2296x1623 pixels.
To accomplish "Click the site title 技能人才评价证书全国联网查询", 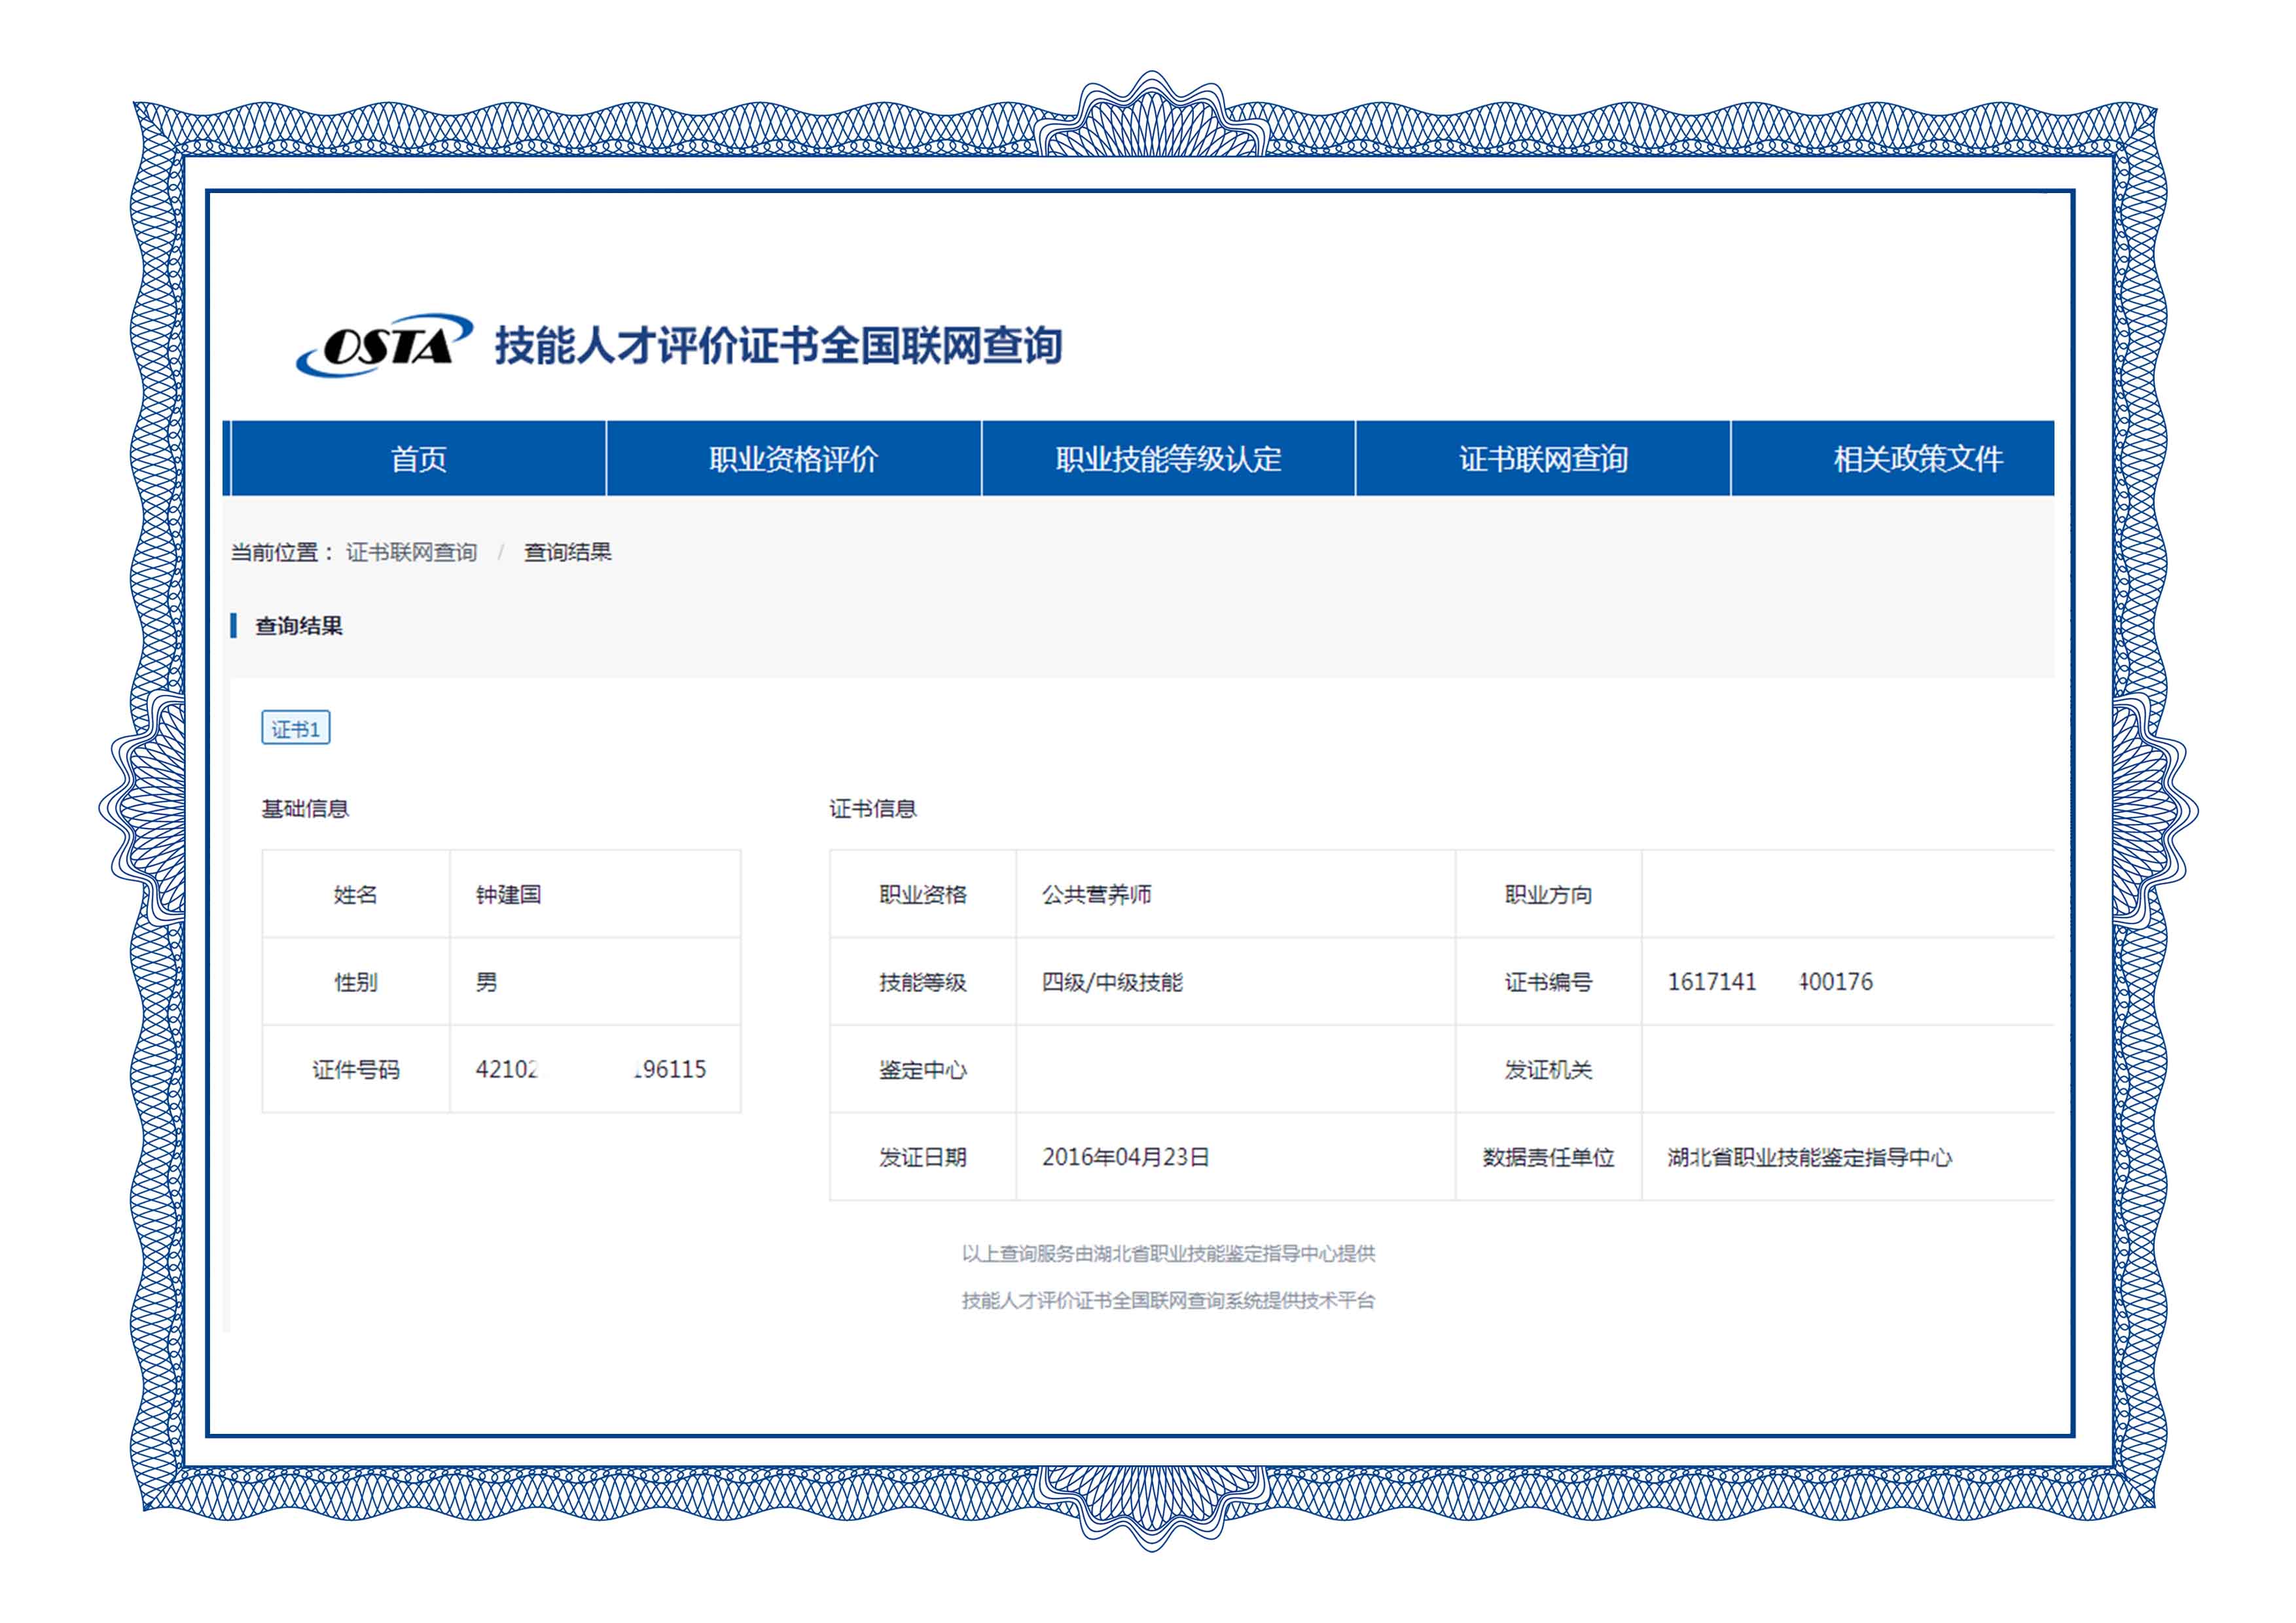I will pos(778,346).
